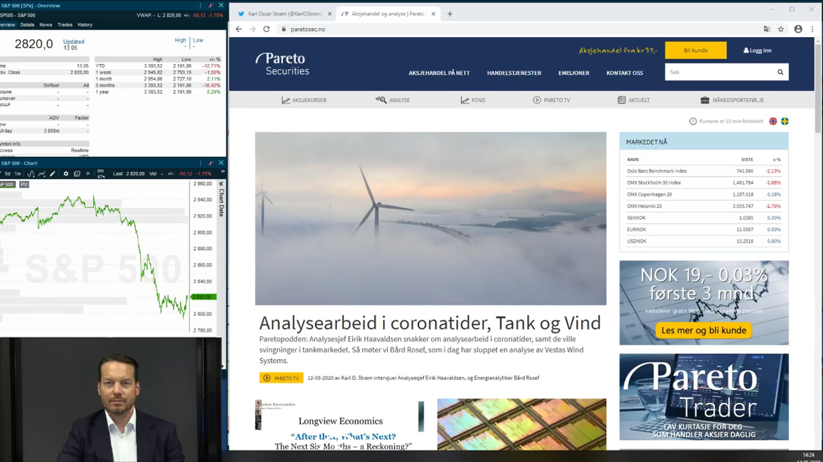Click the chart layout template icon
The image size is (823, 462).
(77, 174)
